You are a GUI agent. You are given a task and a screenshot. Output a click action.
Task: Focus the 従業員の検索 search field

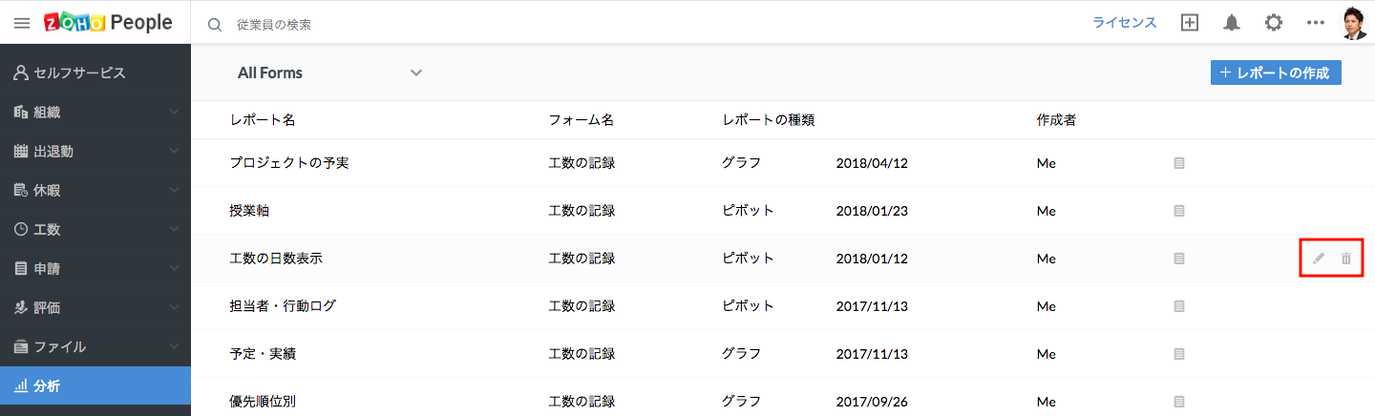pyautogui.click(x=274, y=24)
